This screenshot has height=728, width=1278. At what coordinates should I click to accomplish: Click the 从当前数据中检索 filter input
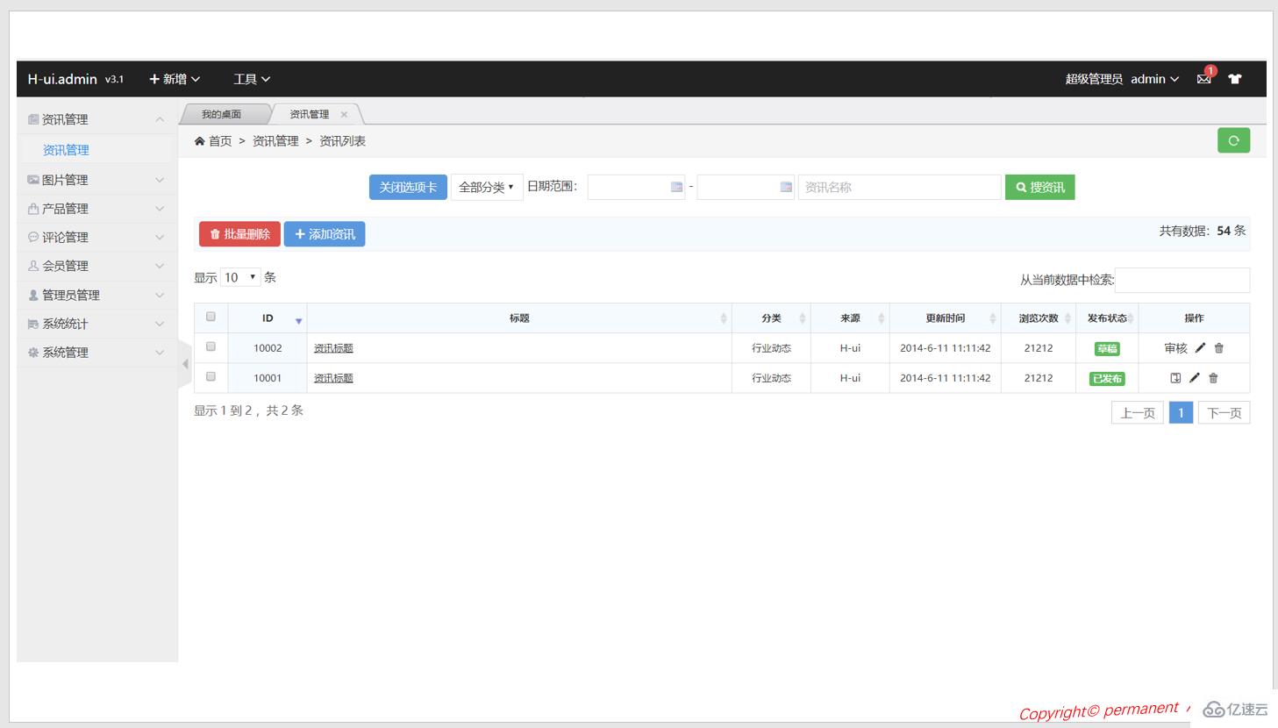(1182, 280)
